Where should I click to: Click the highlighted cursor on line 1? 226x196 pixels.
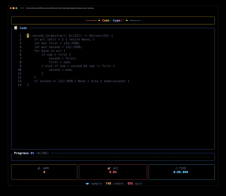pyautogui.click(x=28, y=36)
